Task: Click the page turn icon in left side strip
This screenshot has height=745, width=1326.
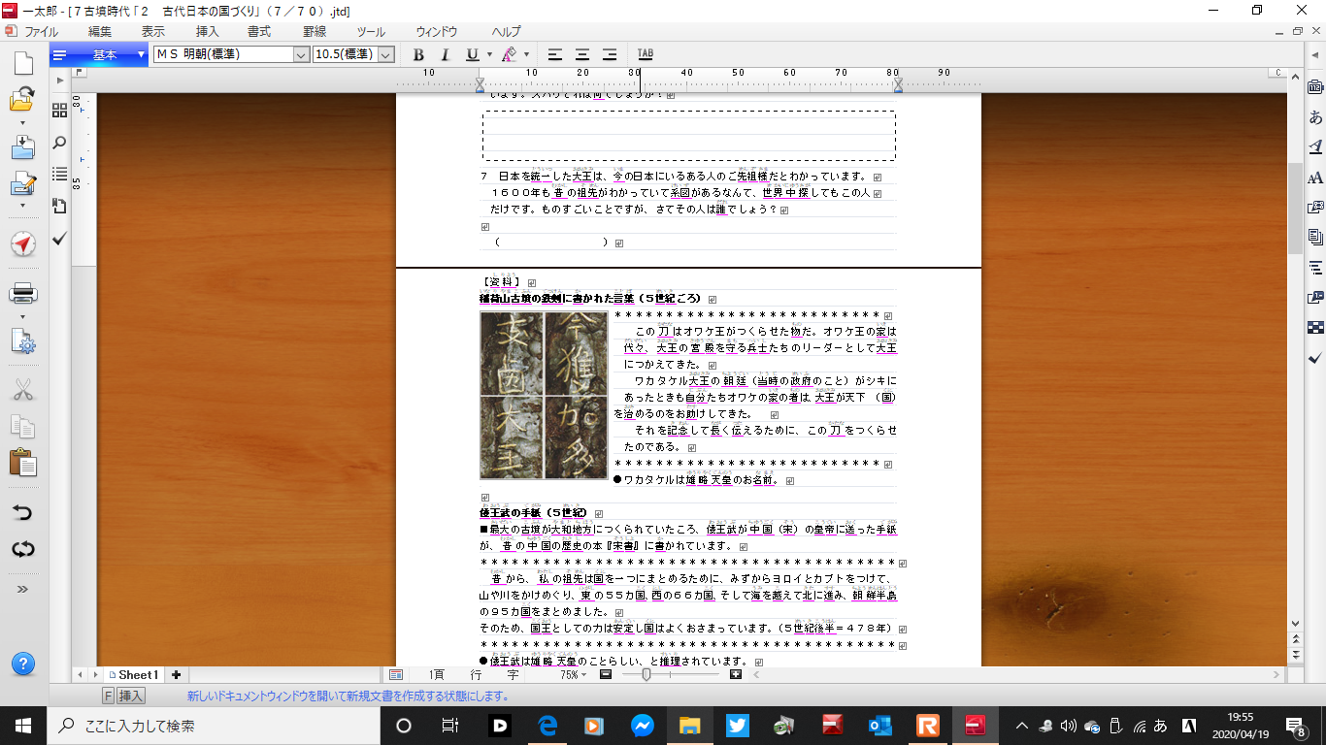Action: (x=59, y=207)
